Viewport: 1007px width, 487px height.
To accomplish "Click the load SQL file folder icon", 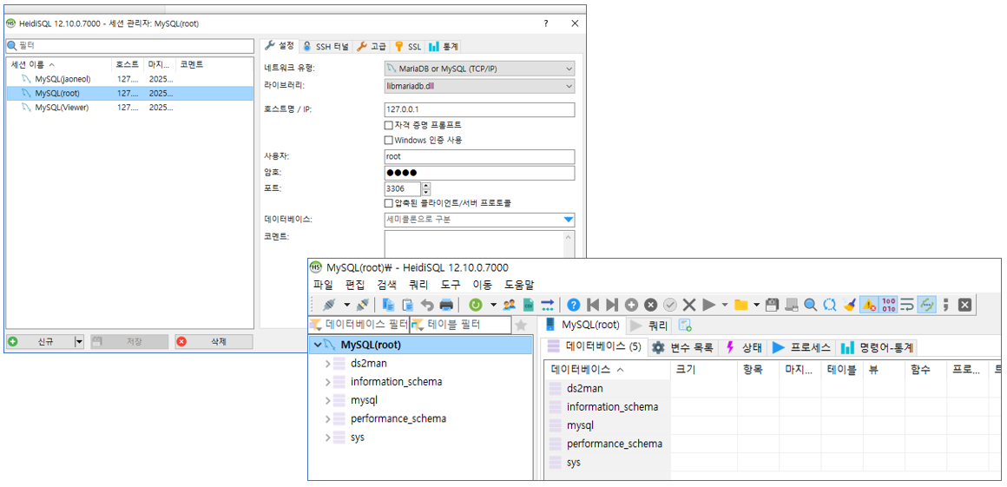I will tap(741, 305).
